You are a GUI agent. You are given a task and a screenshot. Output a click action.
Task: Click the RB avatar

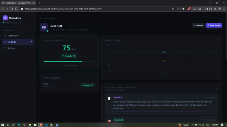coord(44,27)
